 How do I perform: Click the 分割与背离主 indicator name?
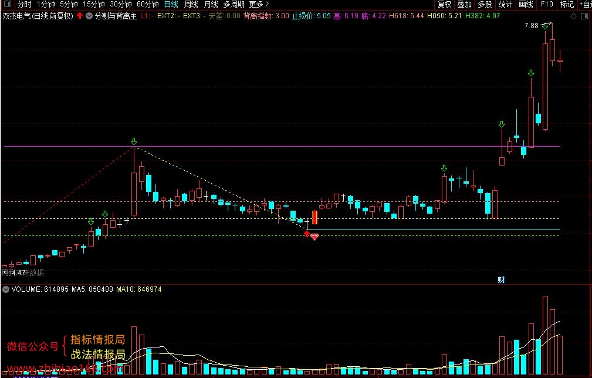(x=116, y=16)
